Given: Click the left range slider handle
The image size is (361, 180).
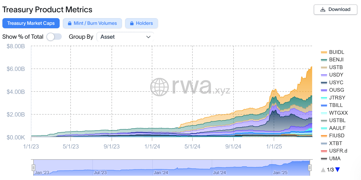Looking at the screenshot, I should click(x=34, y=168).
